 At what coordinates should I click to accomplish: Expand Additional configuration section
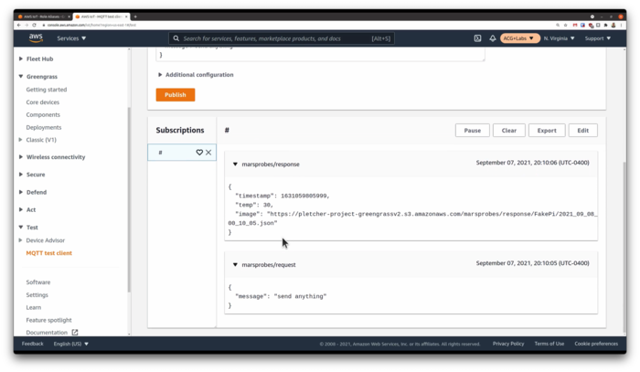pyautogui.click(x=196, y=75)
